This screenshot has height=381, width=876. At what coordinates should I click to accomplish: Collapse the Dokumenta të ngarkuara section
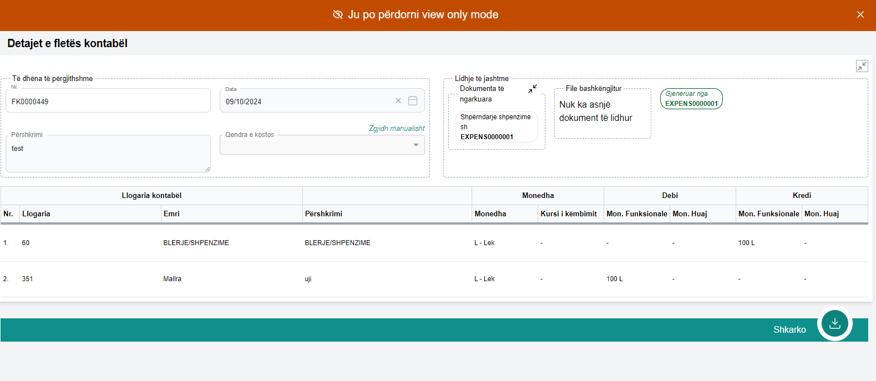point(533,89)
